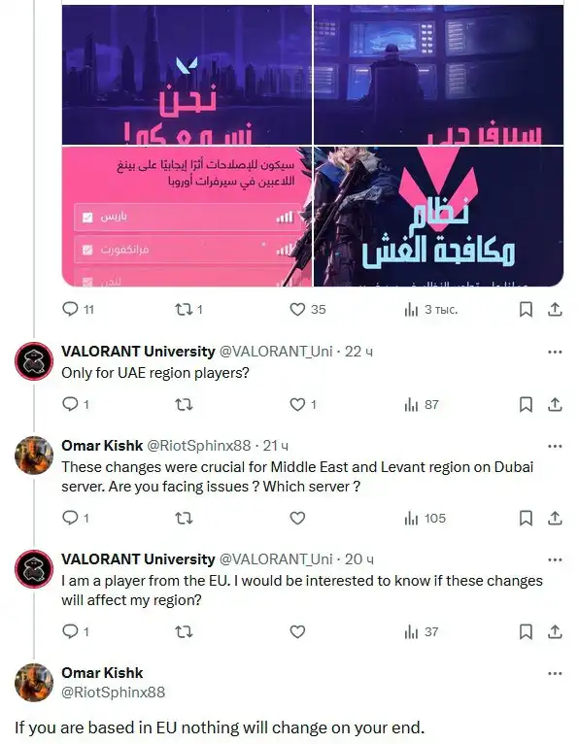View the 3 тыс. view count on the main post

[431, 310]
